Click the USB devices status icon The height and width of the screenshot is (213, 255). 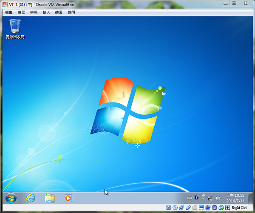(188, 207)
